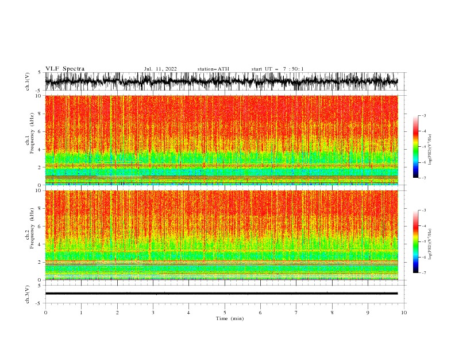Click the lower PSD color scale bar
455x351 pixels.
coord(415,241)
